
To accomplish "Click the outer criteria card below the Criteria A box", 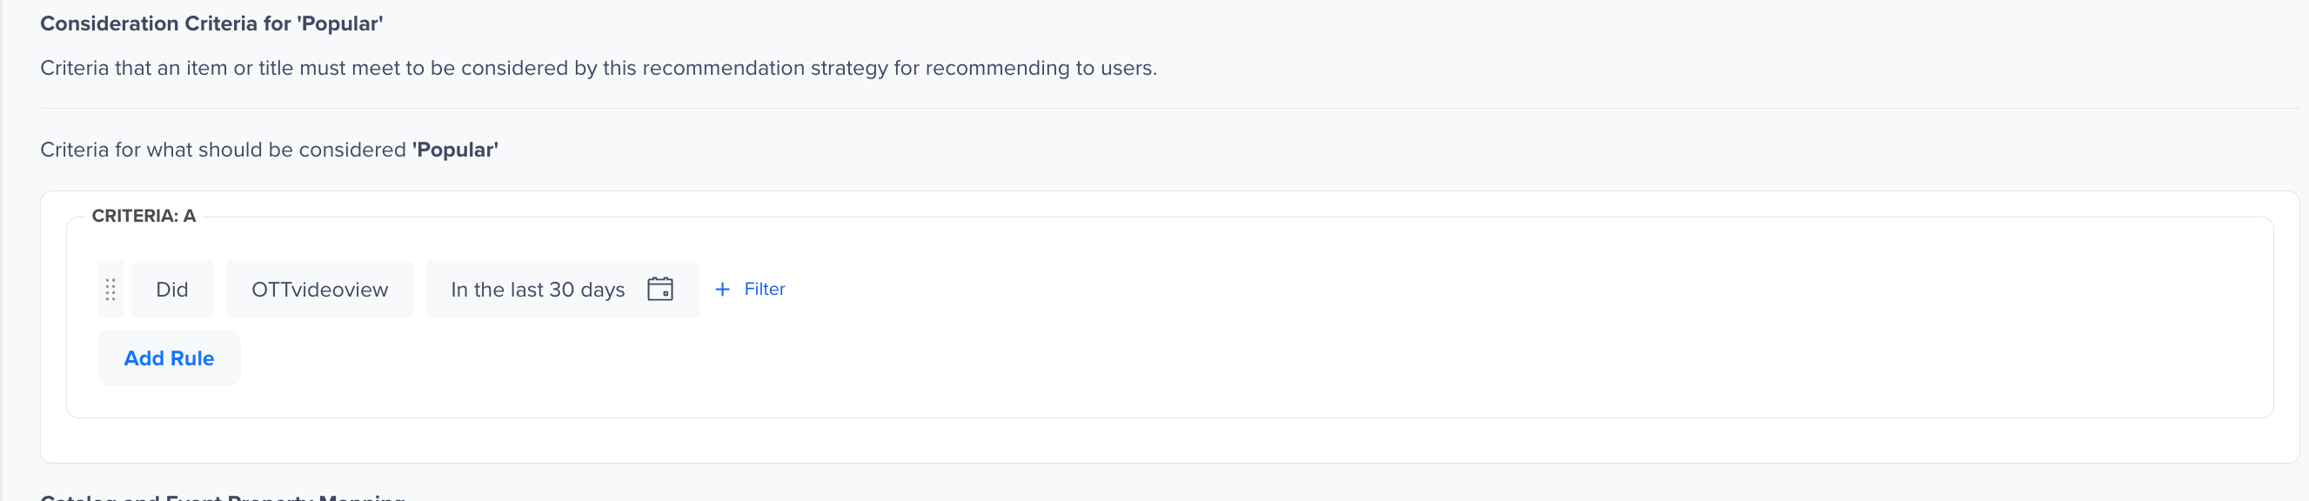I will click(1165, 440).
